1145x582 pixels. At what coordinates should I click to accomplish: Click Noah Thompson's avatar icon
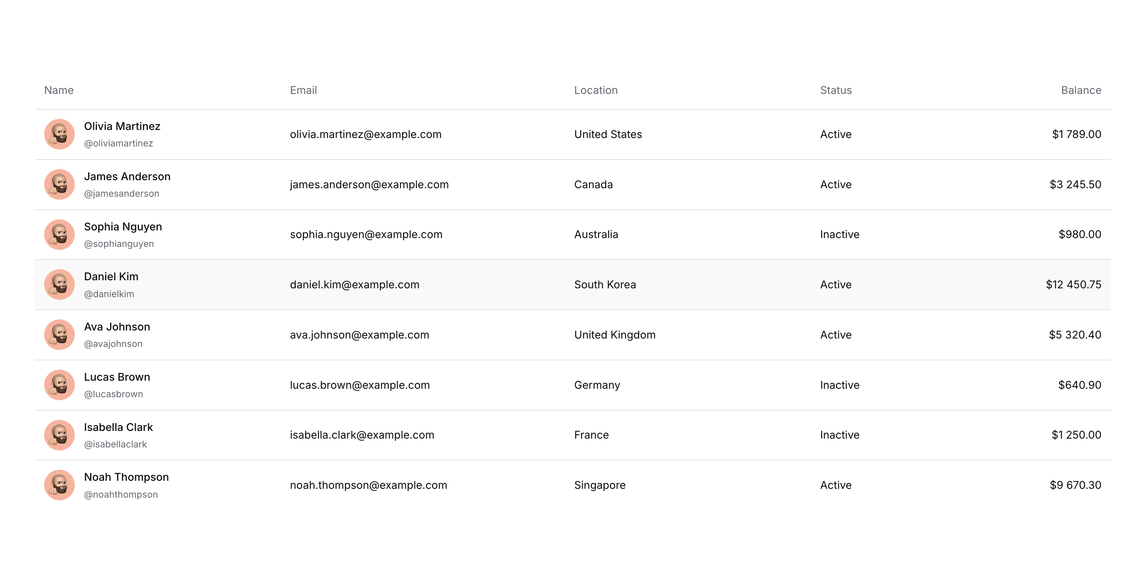click(59, 485)
